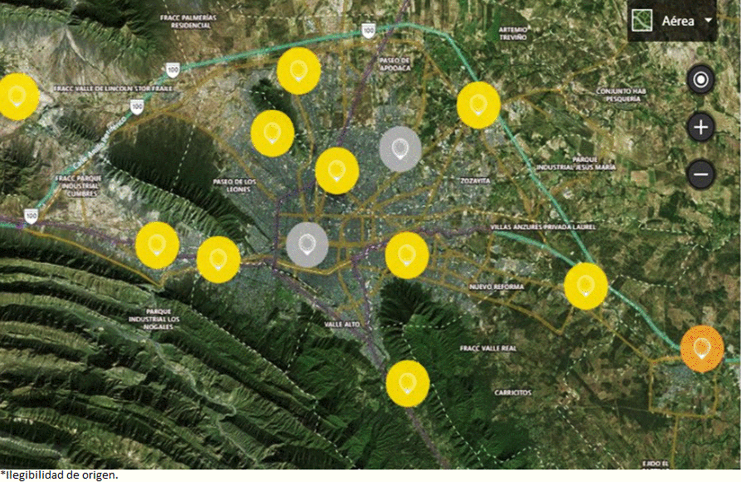The image size is (741, 482).
Task: Click the yellow marker nearest Conjunto Hab Pesquería
Action: tap(478, 105)
